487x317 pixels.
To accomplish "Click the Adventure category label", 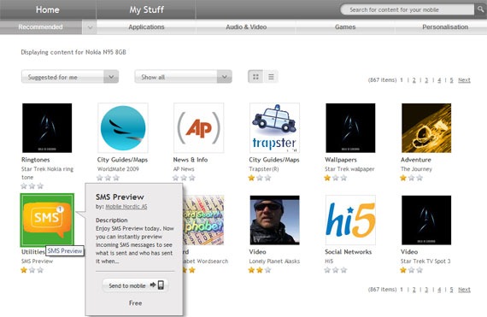I will [416, 160].
